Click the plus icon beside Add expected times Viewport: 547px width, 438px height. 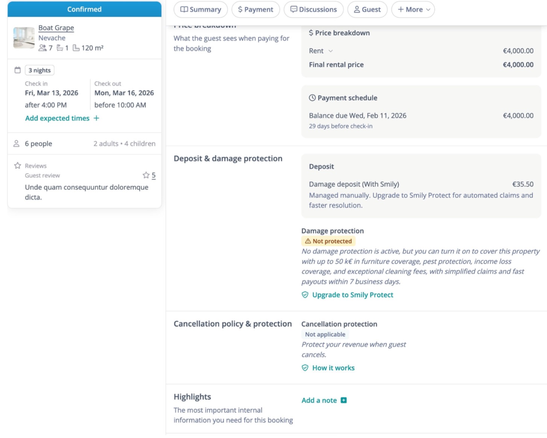[96, 118]
